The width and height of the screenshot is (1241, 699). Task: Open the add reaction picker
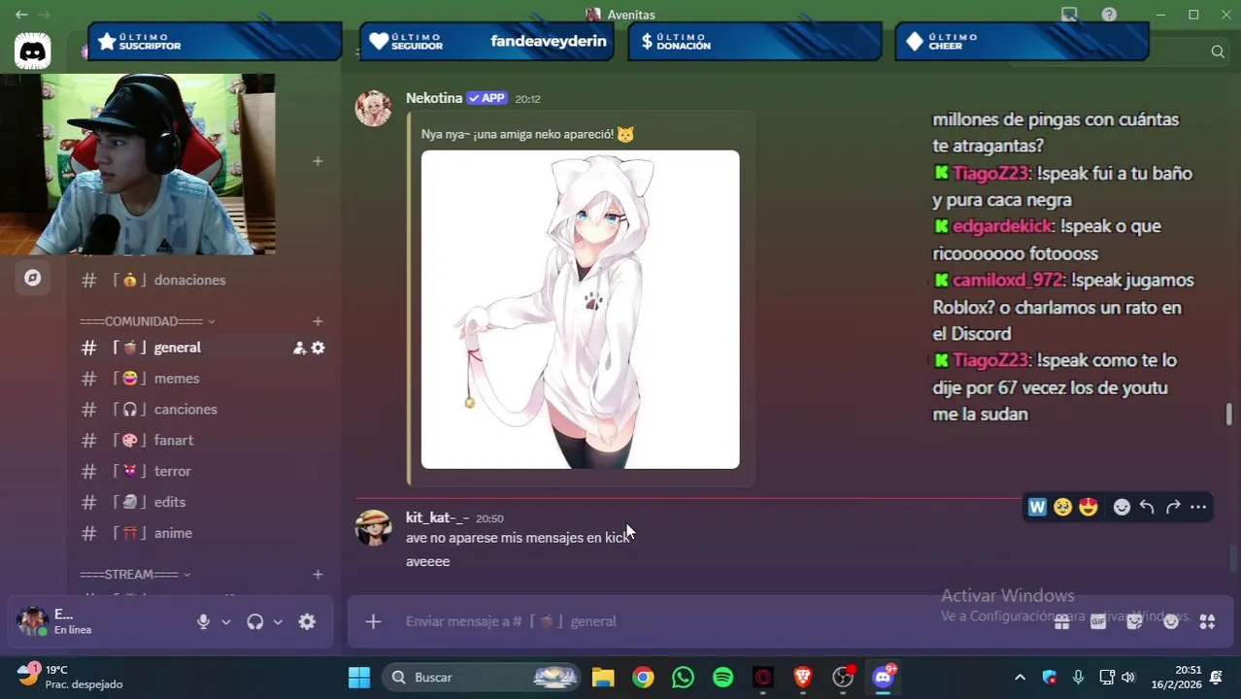coord(1122,507)
